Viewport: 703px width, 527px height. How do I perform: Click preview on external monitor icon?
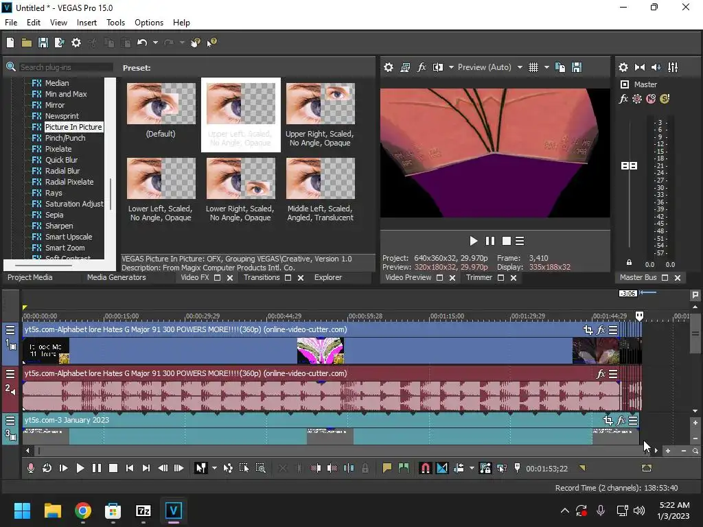pyautogui.click(x=405, y=67)
